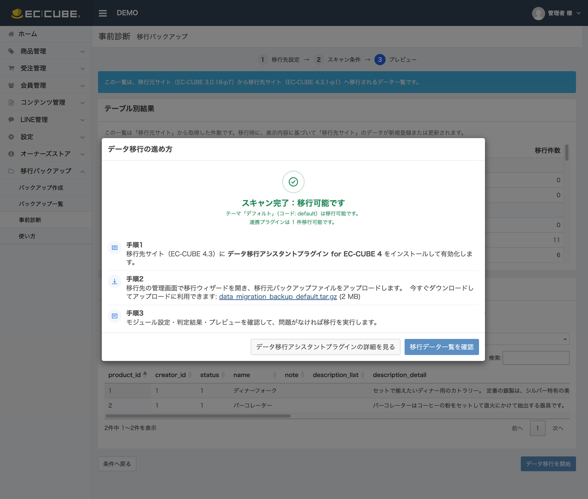Click the ディナーフォーク product name cell

coord(255,391)
